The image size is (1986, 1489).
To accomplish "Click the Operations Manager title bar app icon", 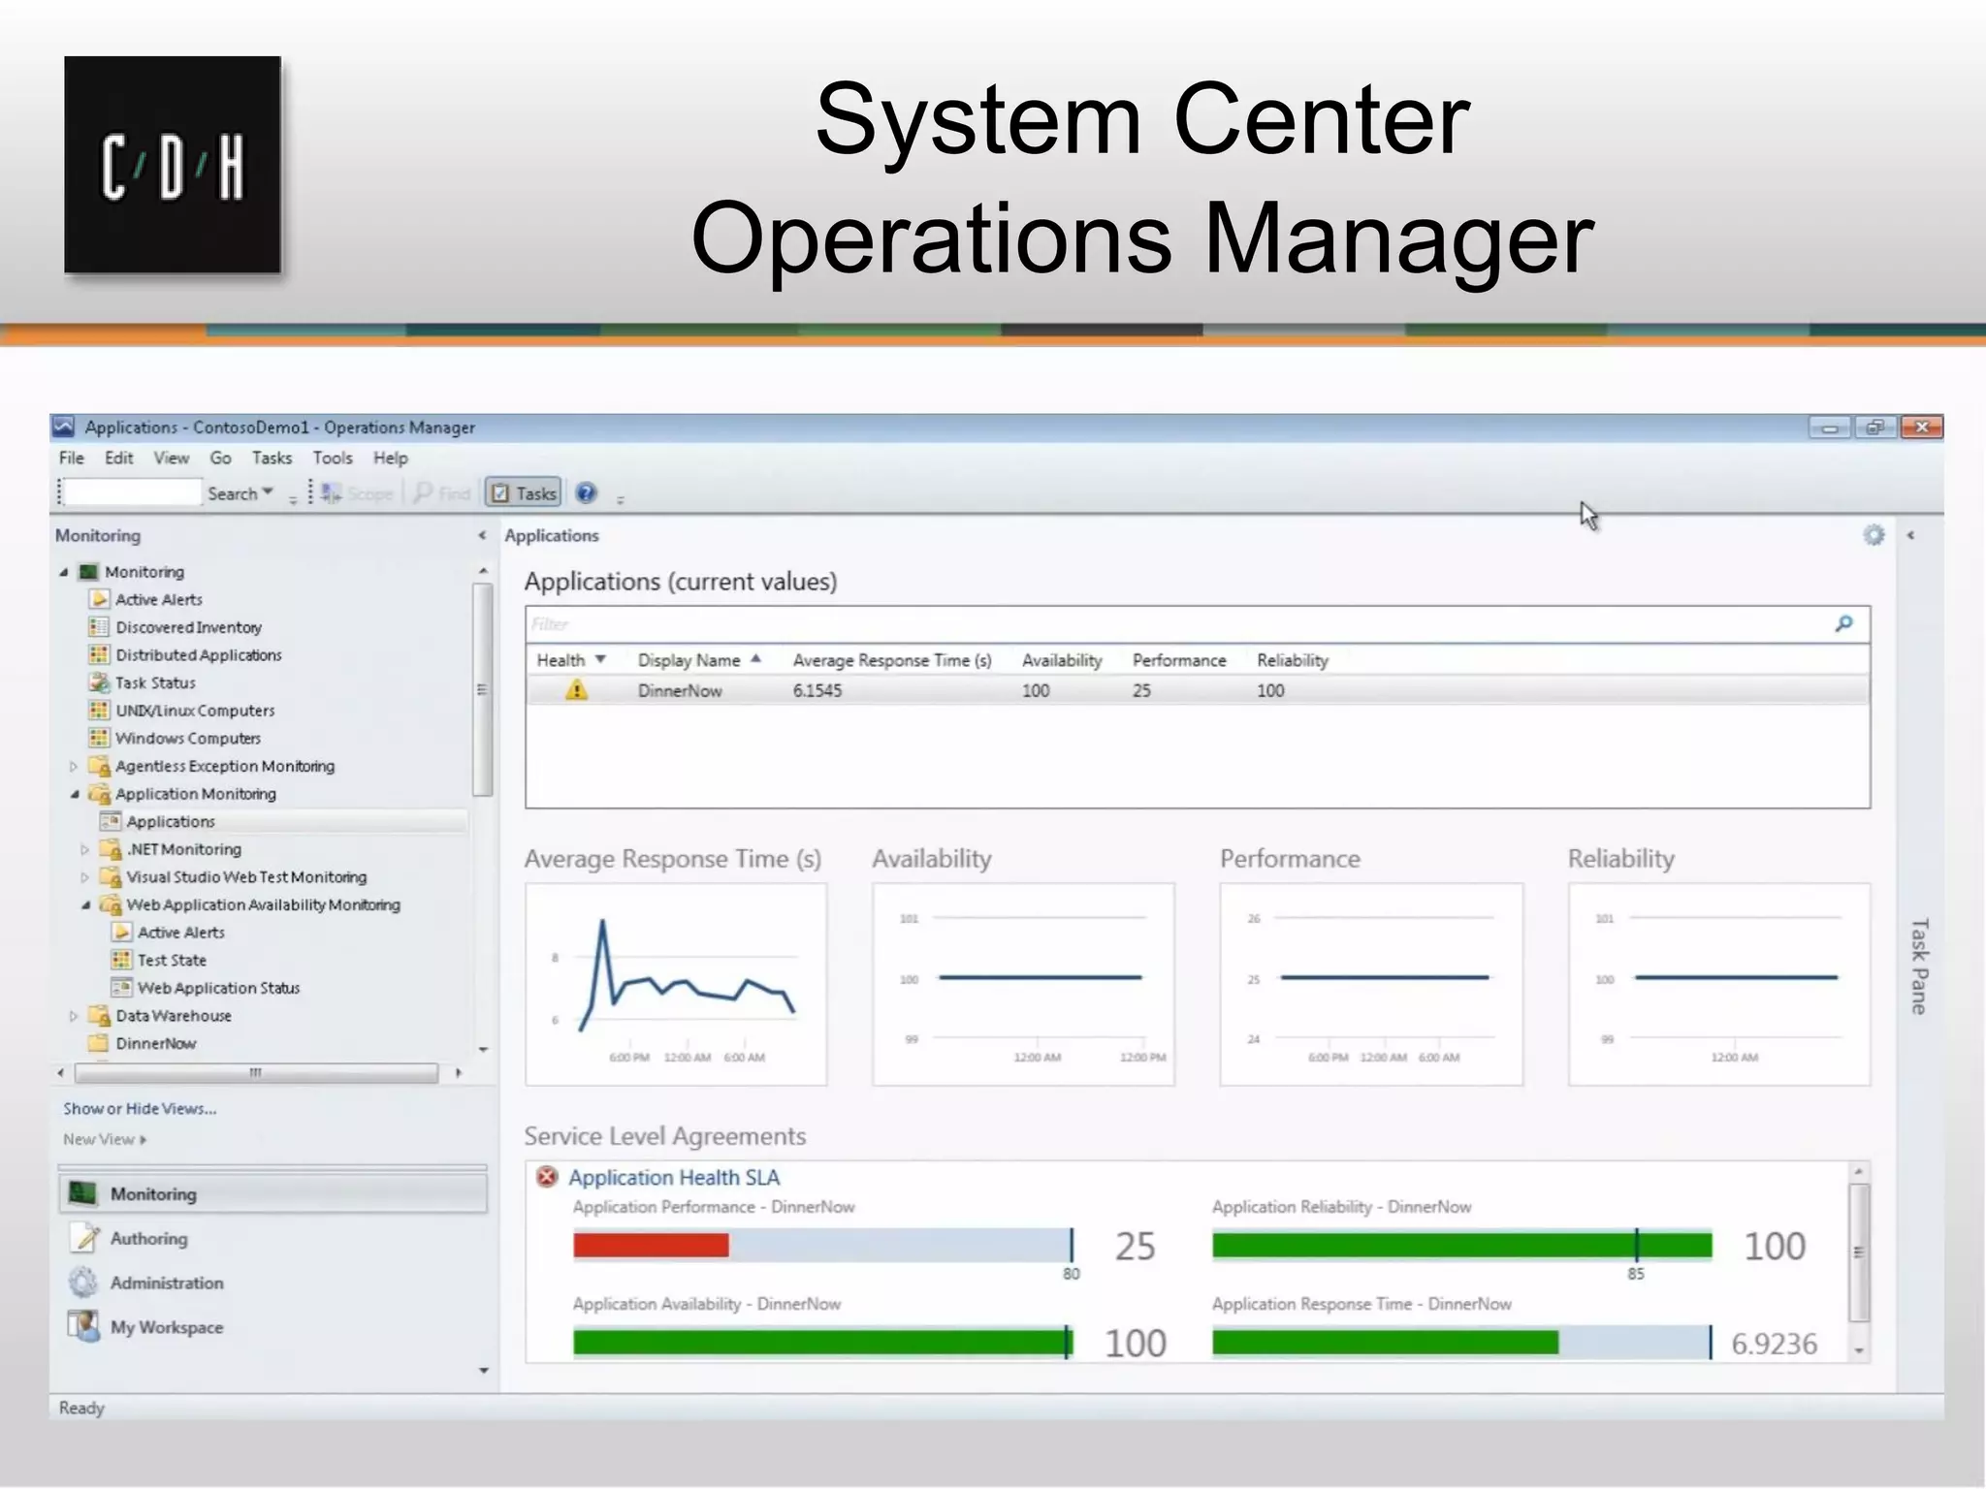I will [64, 427].
